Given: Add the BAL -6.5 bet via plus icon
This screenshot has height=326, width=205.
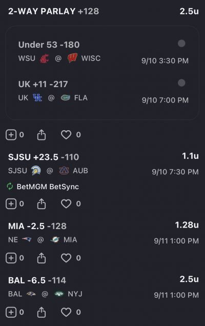Looking at the screenshot, I should coord(11,312).
